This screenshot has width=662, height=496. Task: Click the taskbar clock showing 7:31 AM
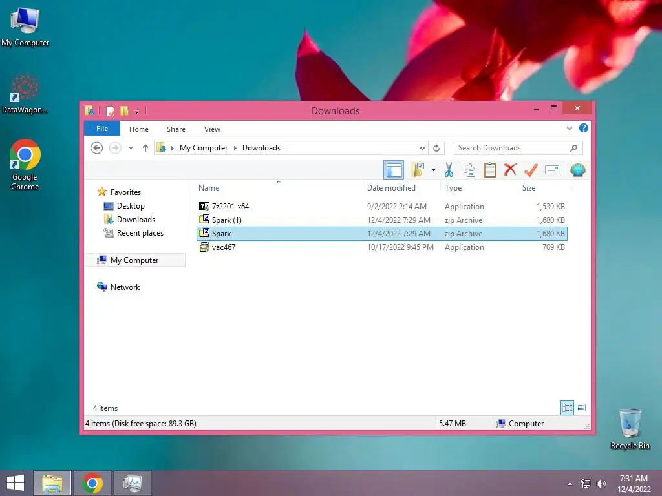pyautogui.click(x=634, y=484)
